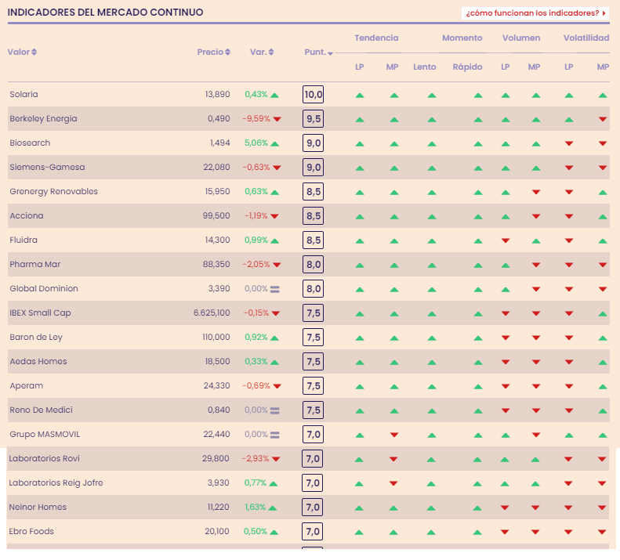Click Acciona price 99,500
The image size is (620, 560).
(216, 216)
